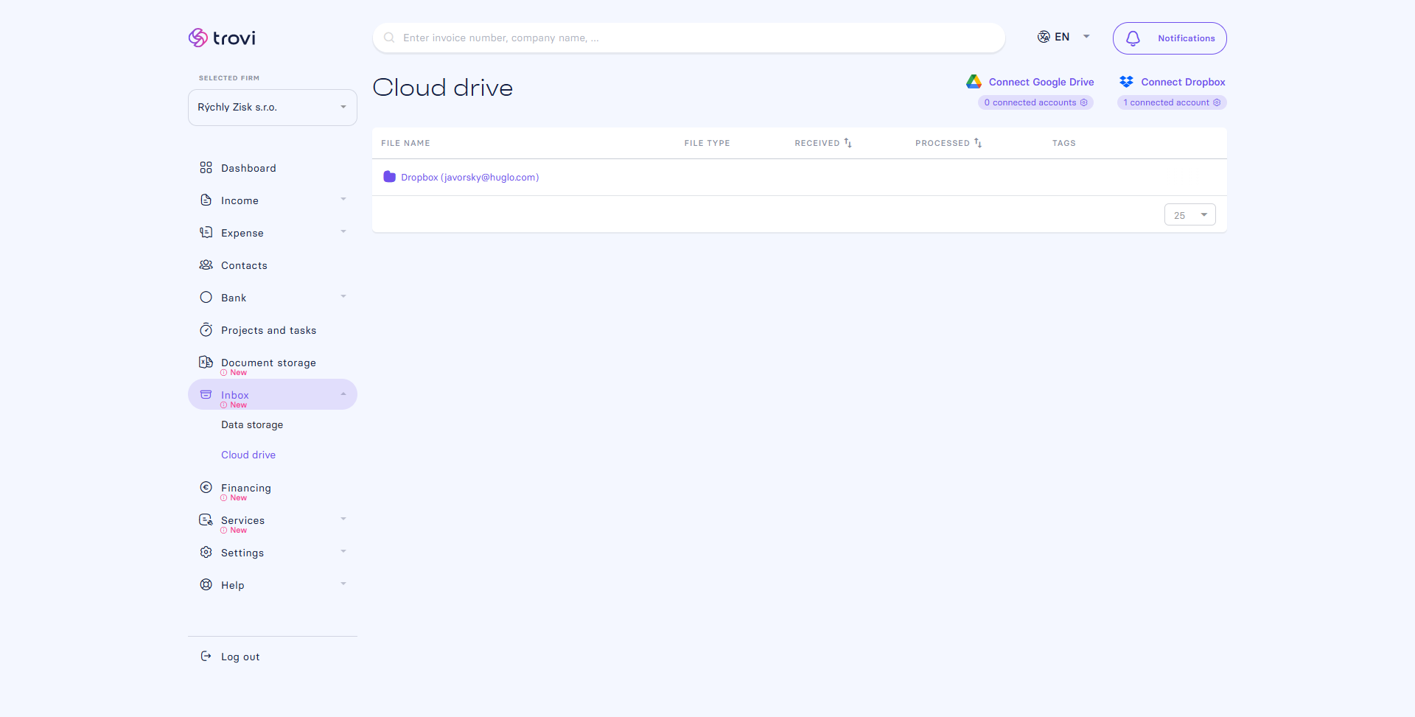Viewport: 1415px width, 717px height.
Task: Click the Log out arrow icon
Action: 206,656
